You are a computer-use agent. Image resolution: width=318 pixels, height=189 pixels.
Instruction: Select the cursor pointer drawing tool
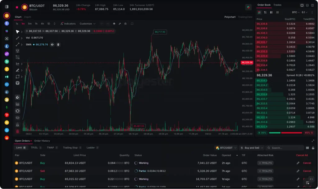(x=17, y=32)
